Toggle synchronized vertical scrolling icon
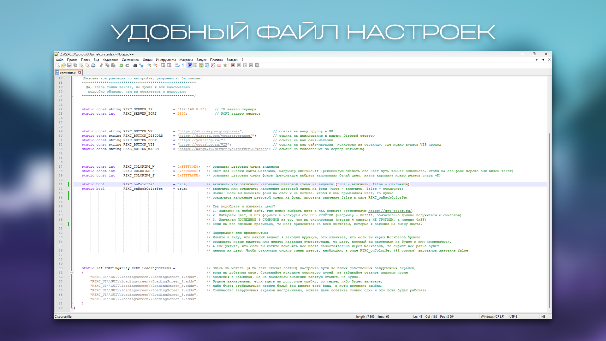Screen dimensions: 606x341 163,65
